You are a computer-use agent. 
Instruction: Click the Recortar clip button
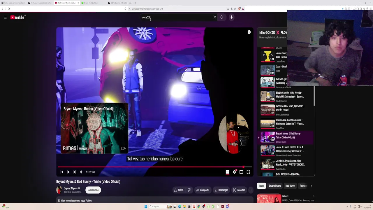click(239, 190)
